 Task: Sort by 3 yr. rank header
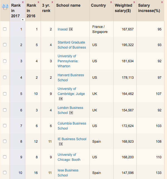46,8
